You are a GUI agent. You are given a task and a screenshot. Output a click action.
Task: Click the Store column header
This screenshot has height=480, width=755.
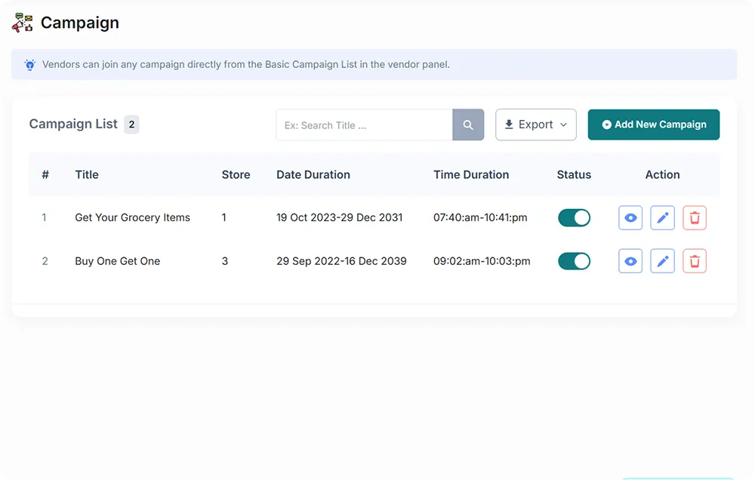click(x=236, y=175)
